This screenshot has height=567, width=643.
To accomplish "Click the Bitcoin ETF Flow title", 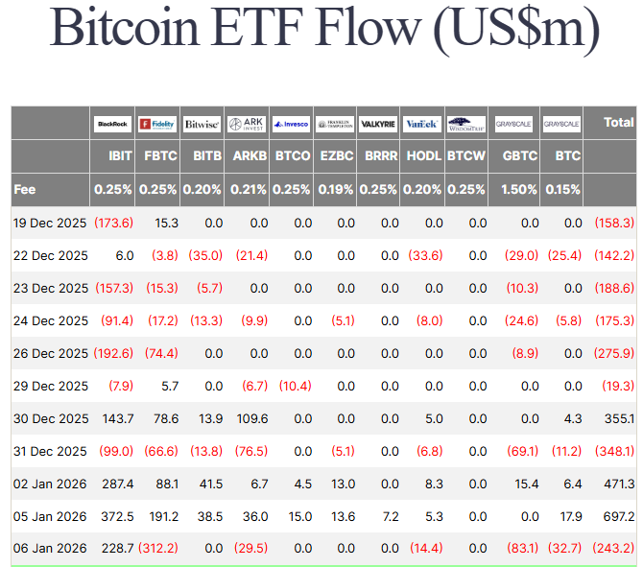I will pos(324,29).
